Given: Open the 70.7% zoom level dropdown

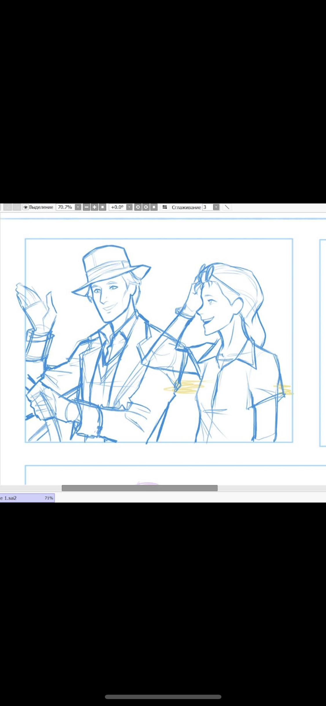Looking at the screenshot, I should pos(78,207).
